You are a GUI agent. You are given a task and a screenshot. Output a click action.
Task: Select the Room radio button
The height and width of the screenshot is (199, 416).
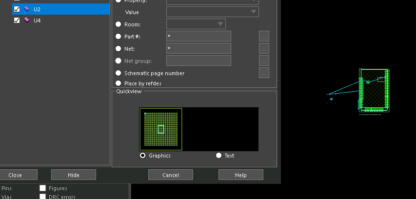(118, 24)
